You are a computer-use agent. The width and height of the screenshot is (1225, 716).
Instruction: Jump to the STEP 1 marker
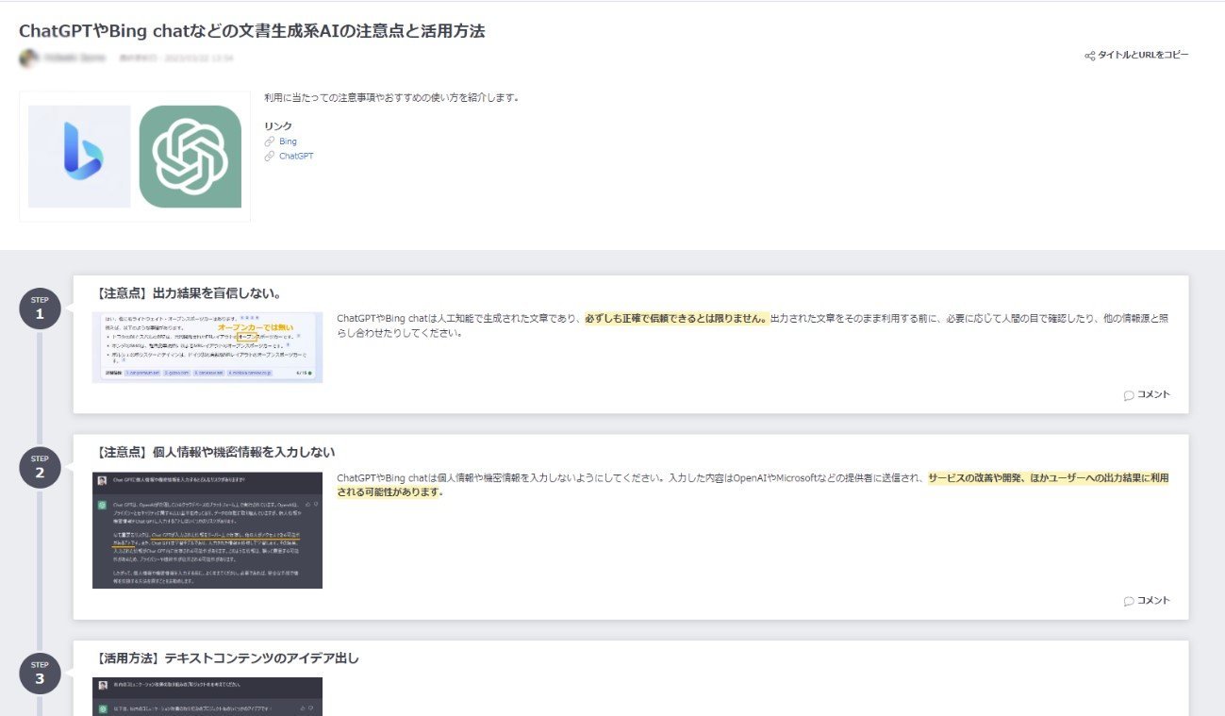pos(40,309)
